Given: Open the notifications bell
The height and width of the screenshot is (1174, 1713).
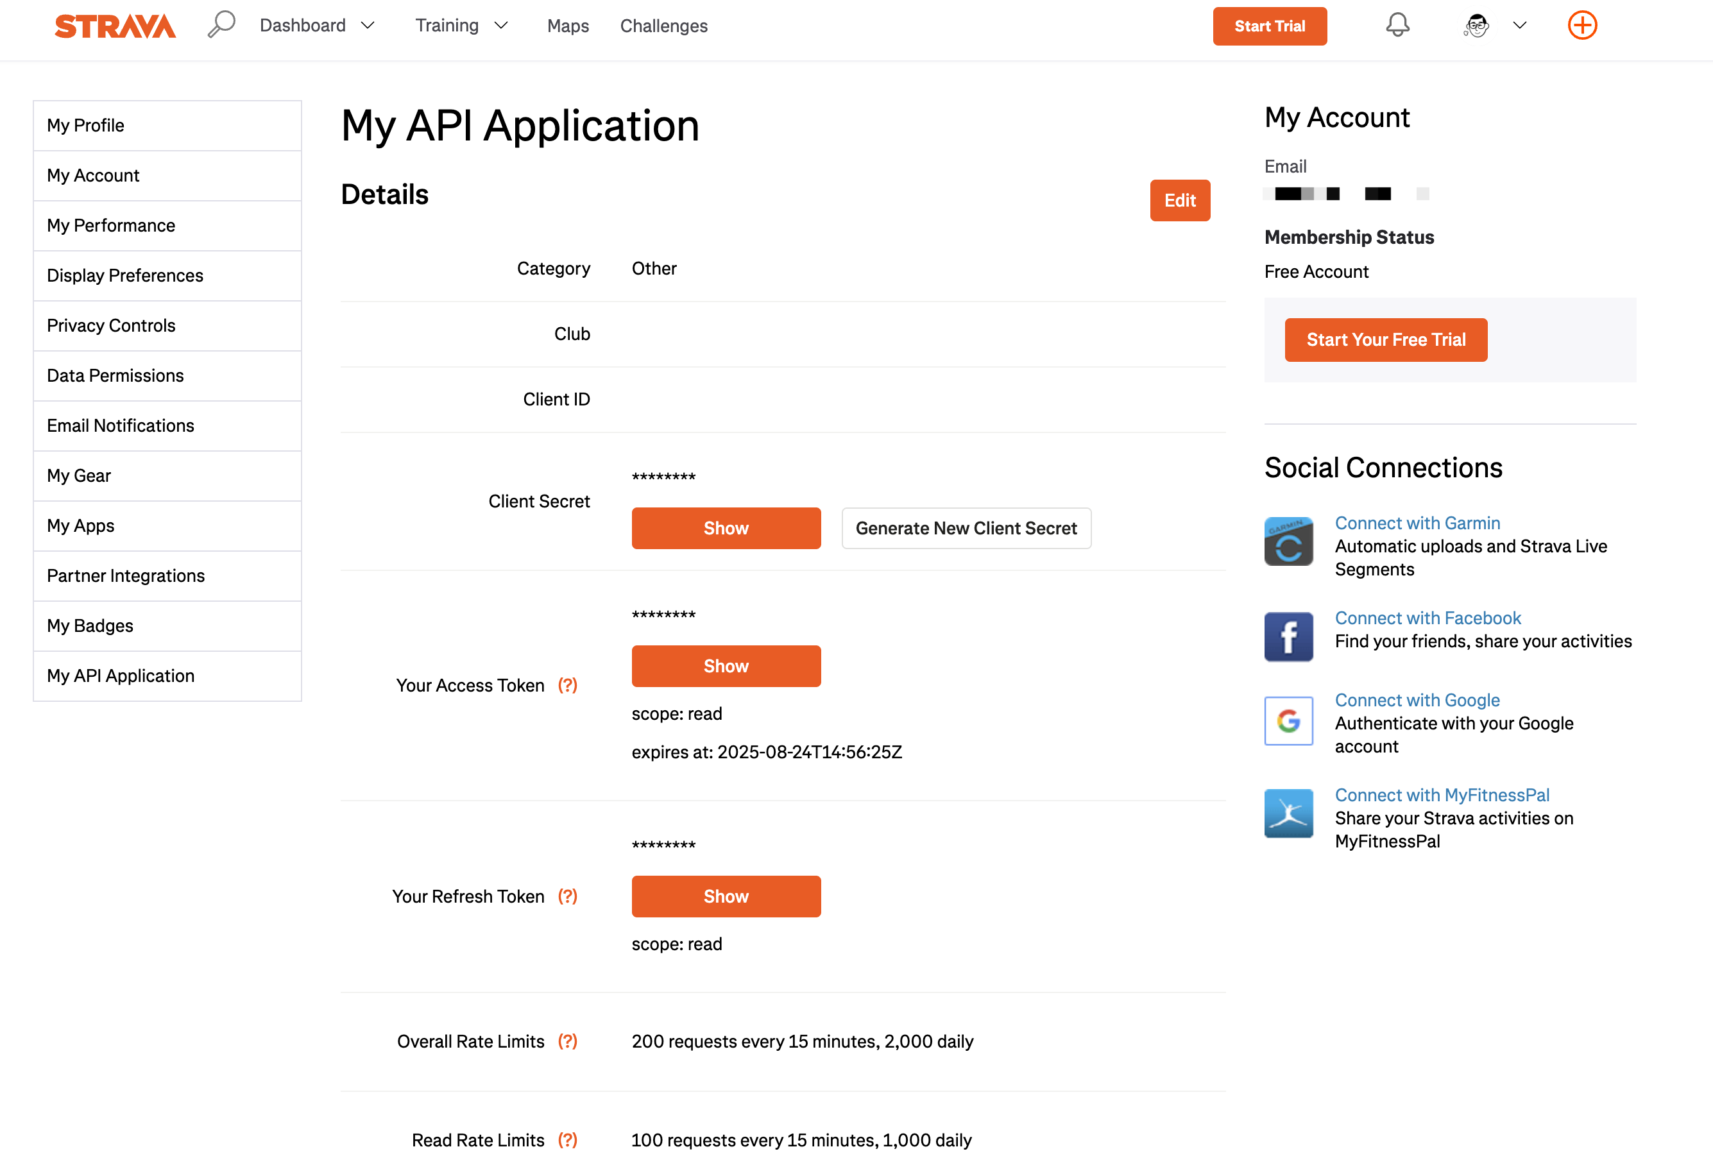Looking at the screenshot, I should coord(1397,25).
